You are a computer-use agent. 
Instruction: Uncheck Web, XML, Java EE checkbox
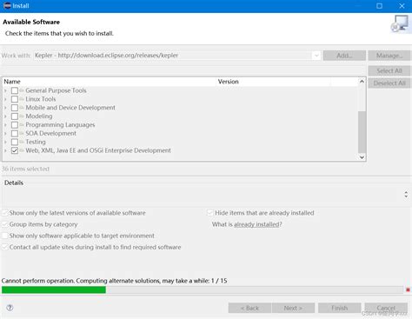[15, 150]
